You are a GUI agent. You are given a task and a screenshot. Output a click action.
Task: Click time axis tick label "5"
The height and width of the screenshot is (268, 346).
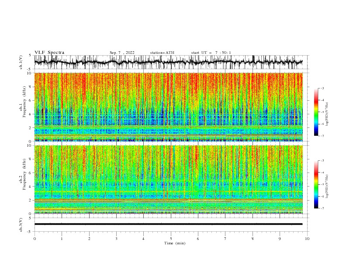point(171,239)
